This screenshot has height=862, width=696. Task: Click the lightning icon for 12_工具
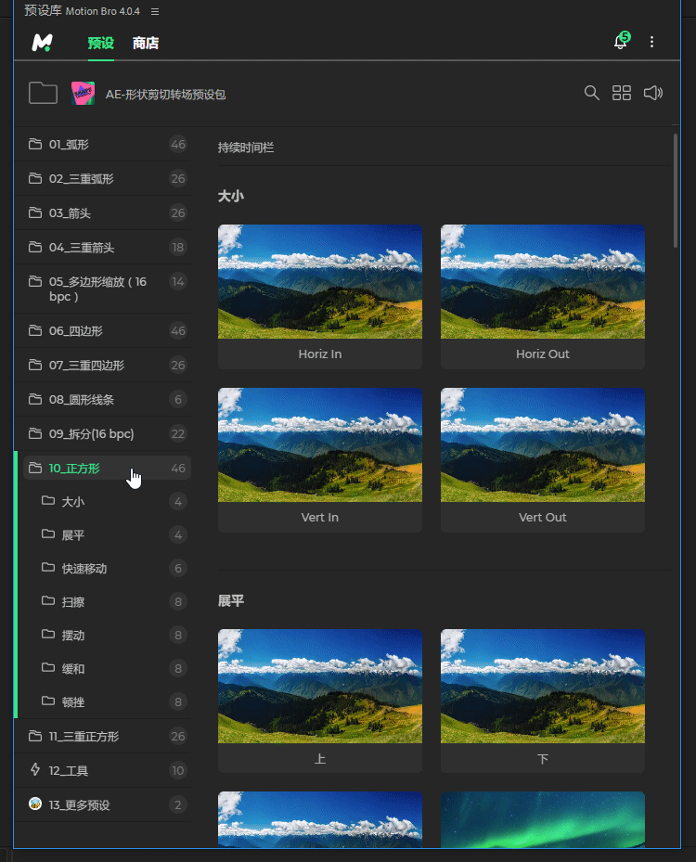(35, 769)
